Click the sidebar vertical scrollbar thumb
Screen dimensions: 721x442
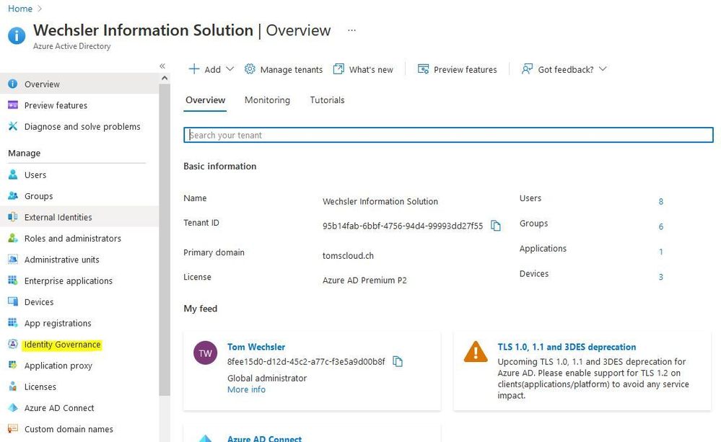(x=165, y=239)
